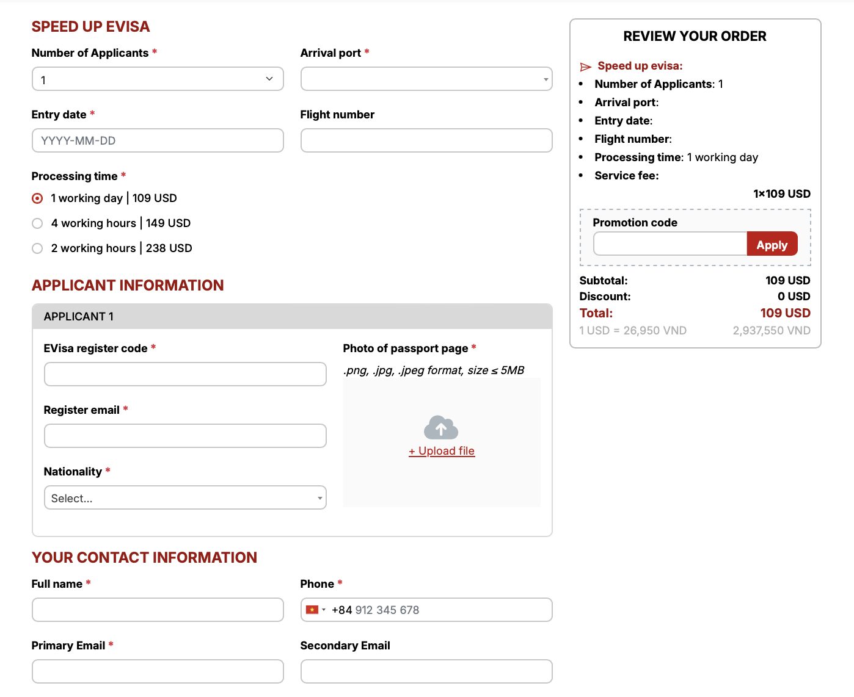The height and width of the screenshot is (697, 854).
Task: Select the Secondary Email input box
Action: tap(426, 672)
